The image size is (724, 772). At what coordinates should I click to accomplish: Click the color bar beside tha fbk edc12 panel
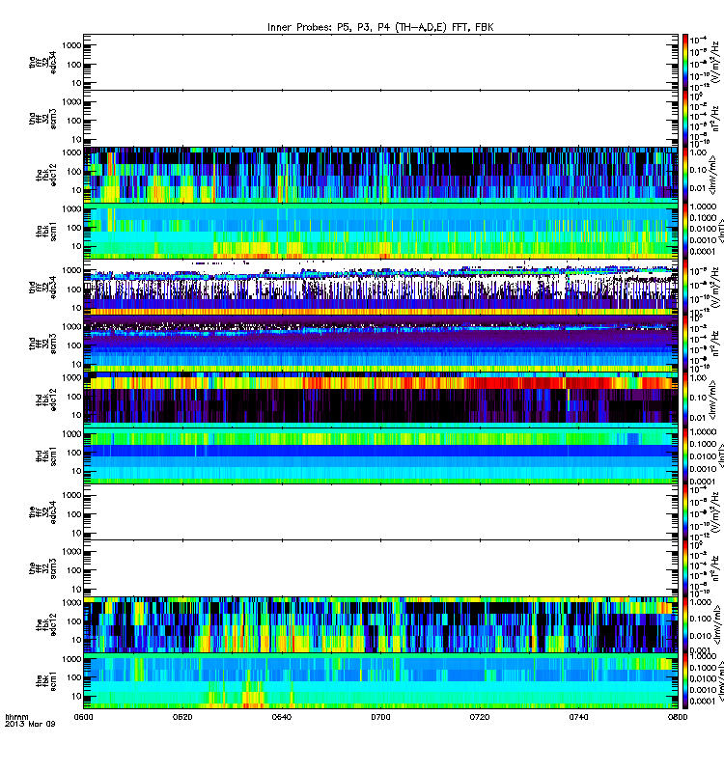tap(685, 175)
